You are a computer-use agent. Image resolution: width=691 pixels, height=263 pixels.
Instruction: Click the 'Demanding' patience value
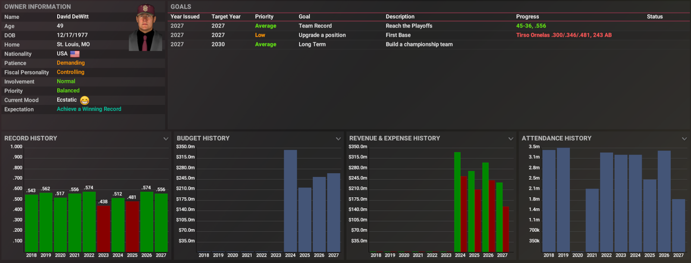pyautogui.click(x=71, y=63)
